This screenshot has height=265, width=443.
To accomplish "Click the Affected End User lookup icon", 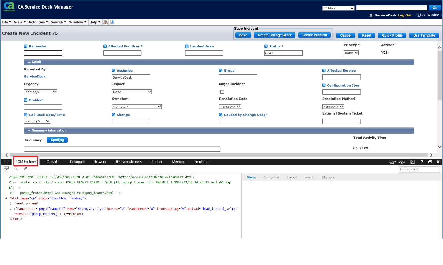I will [105, 46].
